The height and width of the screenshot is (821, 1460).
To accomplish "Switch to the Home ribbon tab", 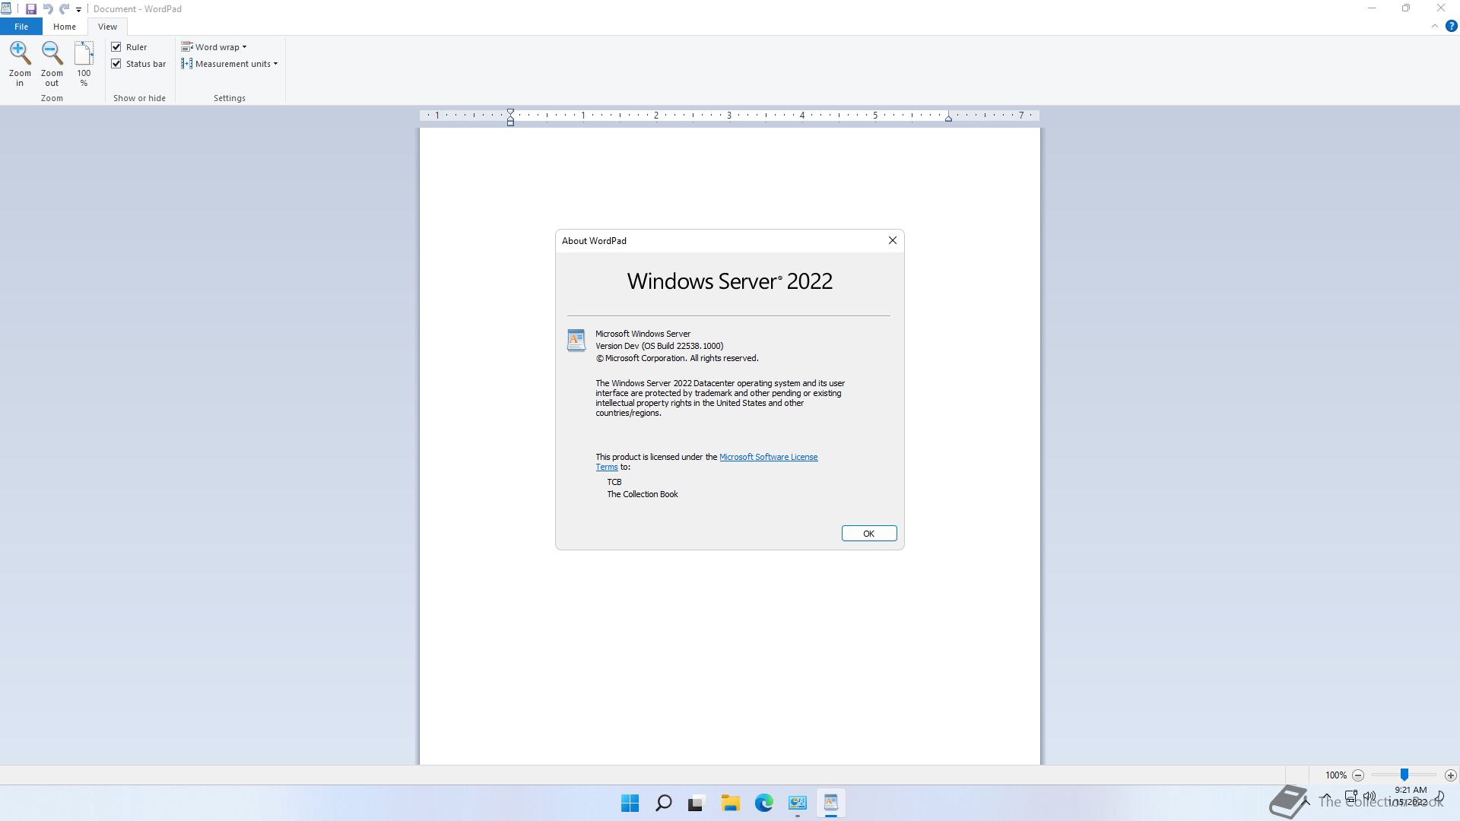I will [x=65, y=27].
